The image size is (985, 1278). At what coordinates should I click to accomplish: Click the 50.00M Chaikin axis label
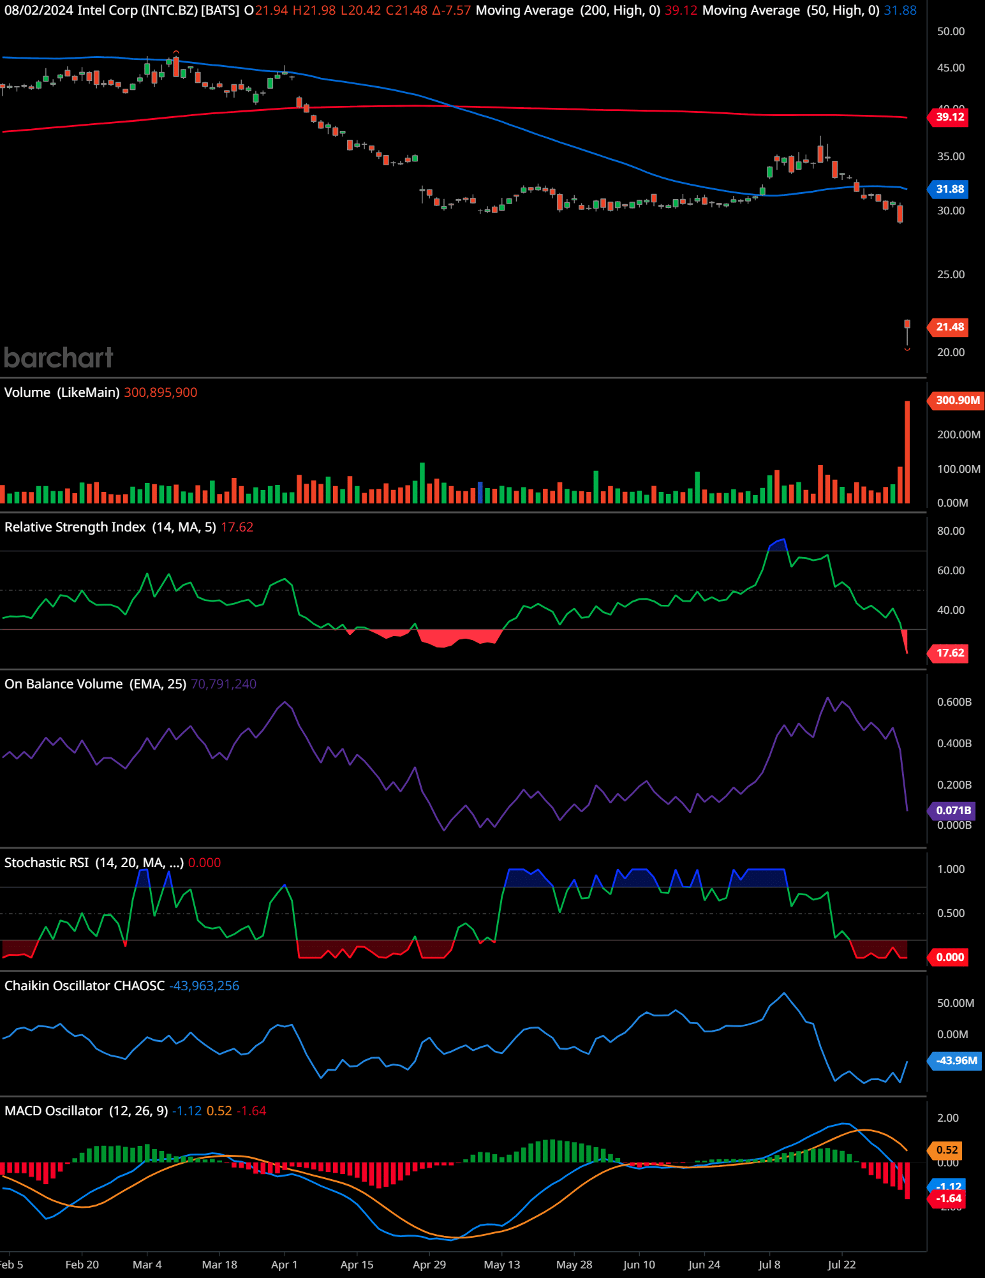956,1003
